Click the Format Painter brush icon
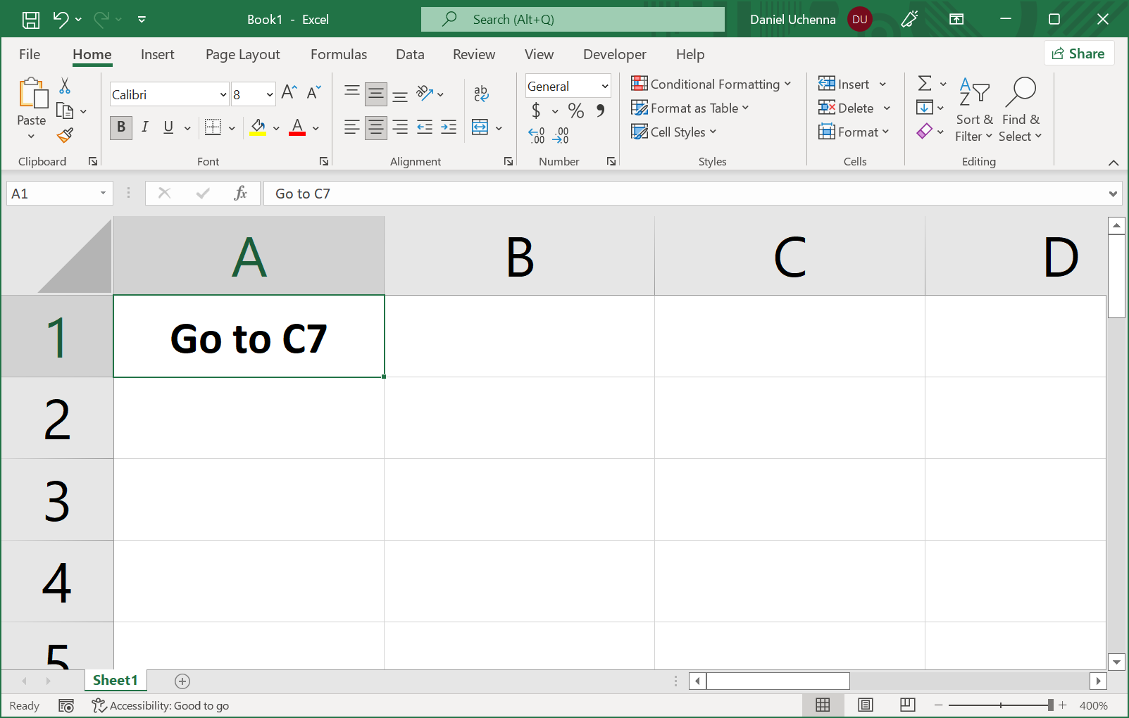 [x=66, y=135]
